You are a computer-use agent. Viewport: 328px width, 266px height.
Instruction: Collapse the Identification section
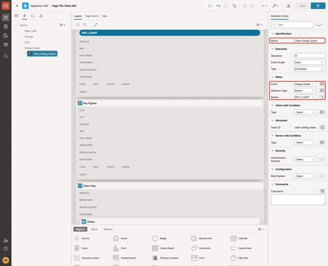(x=273, y=34)
